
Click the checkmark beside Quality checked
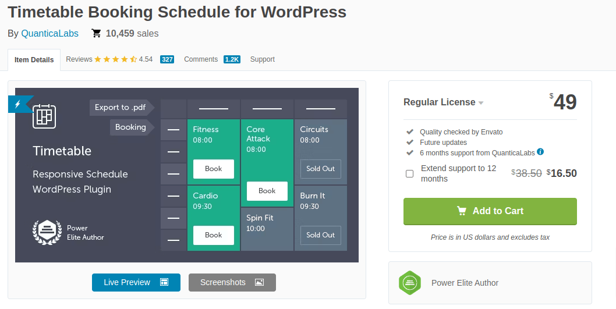click(410, 132)
